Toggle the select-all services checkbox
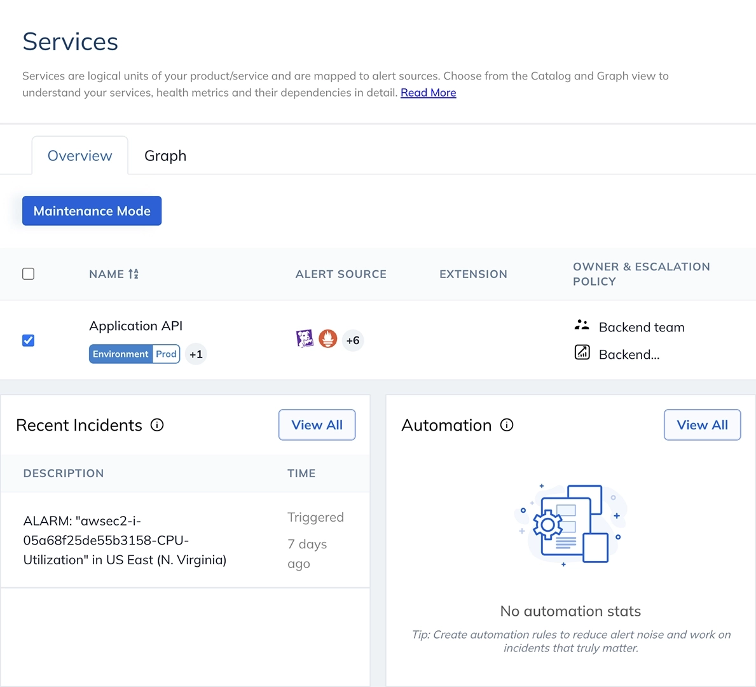The image size is (756, 687). pos(29,274)
